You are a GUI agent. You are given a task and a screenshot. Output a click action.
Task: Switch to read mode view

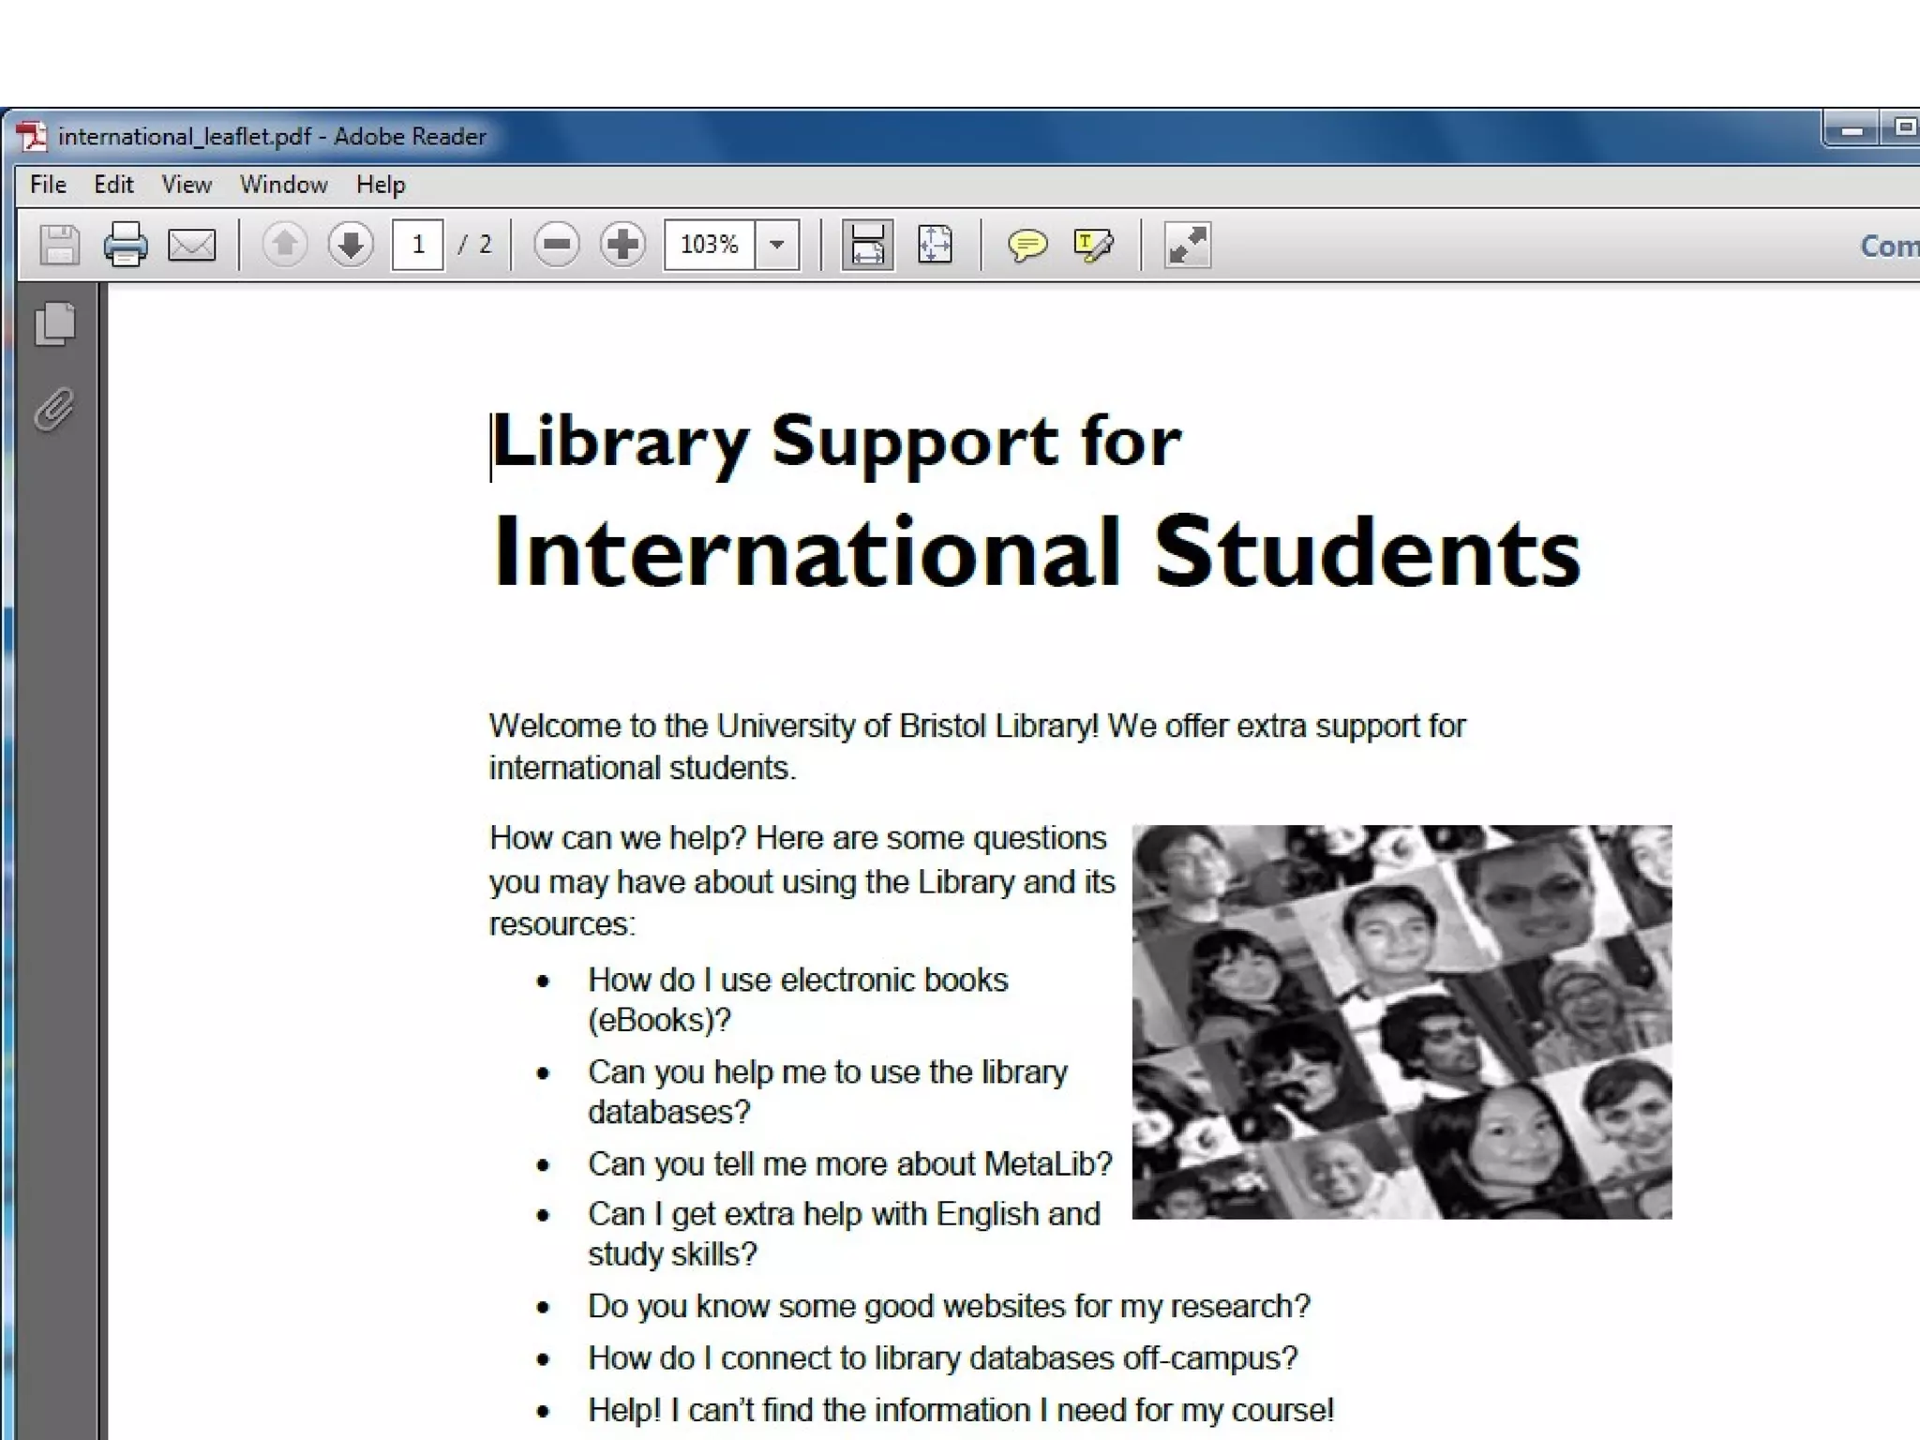(x=1187, y=246)
